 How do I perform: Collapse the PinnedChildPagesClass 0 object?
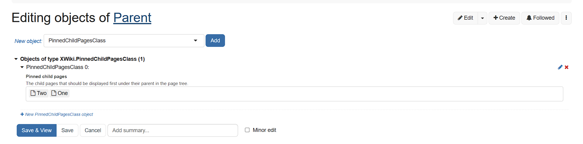coord(22,67)
